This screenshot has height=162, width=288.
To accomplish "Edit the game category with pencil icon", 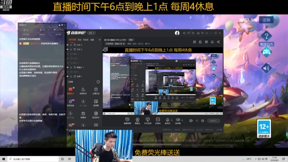I will coord(124,44).
